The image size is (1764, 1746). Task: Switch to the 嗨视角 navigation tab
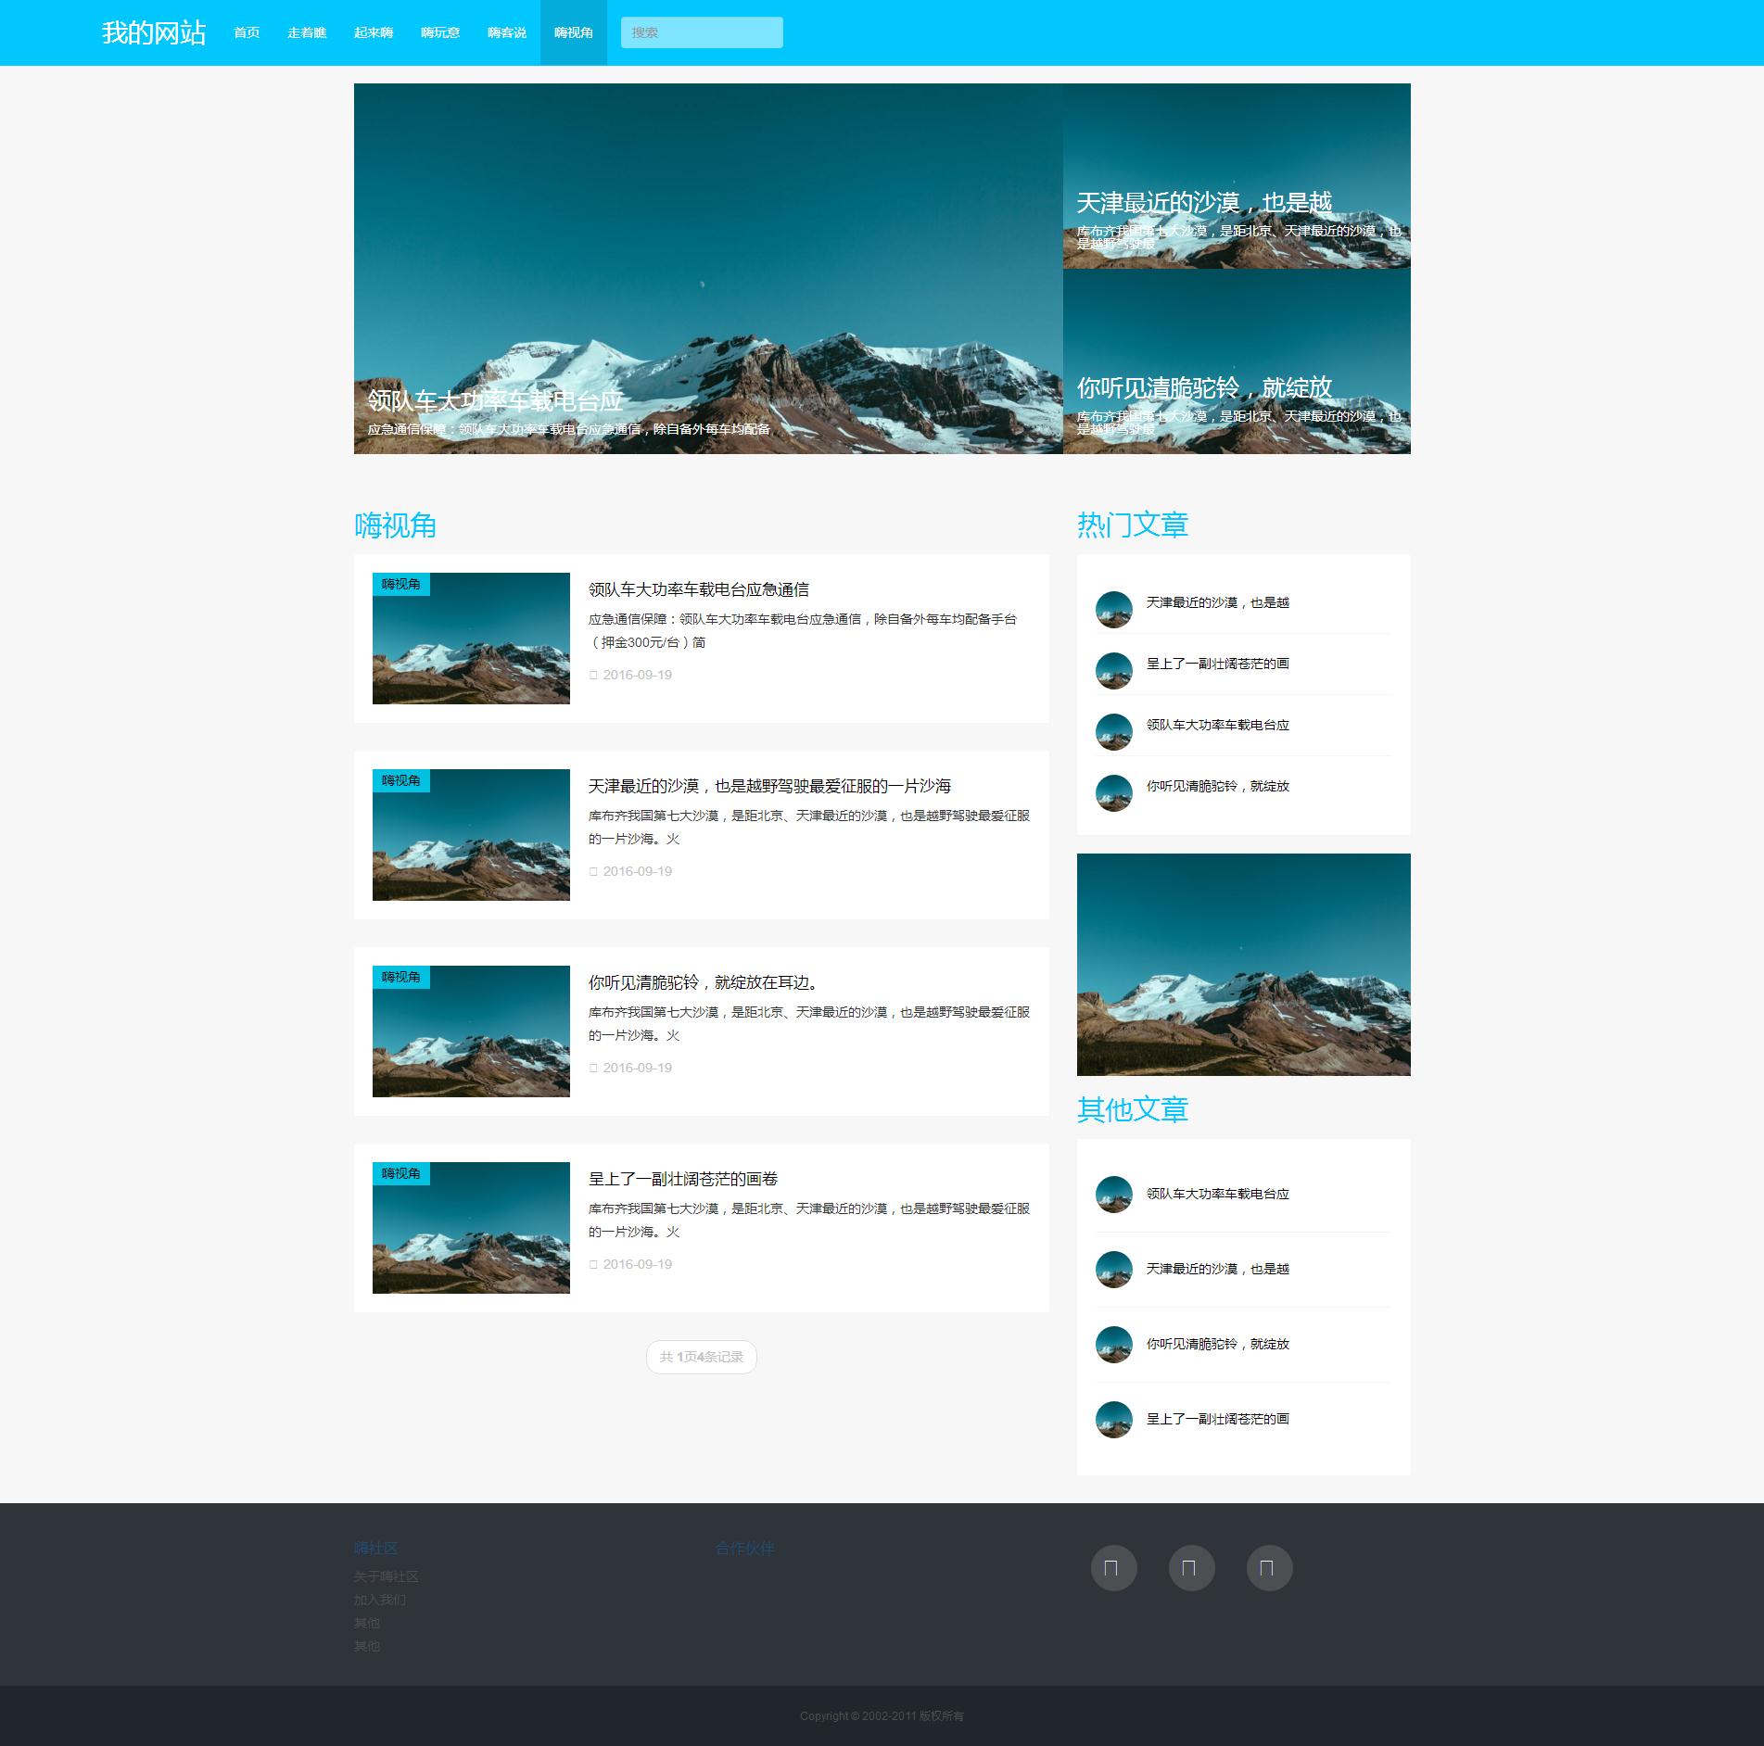point(573,32)
